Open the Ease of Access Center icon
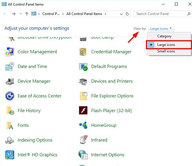 coord(10,96)
